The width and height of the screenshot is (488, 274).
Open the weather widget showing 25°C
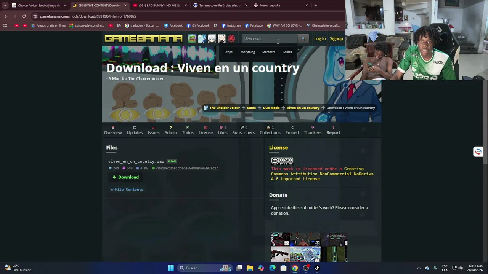pyautogui.click(x=18, y=268)
